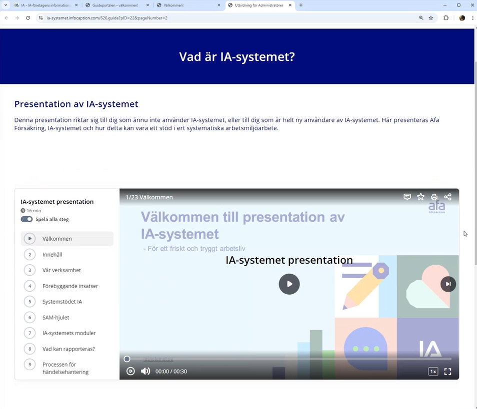The width and height of the screenshot is (477, 409).
Task: Open the Chrome three-dot menu
Action: pyautogui.click(x=472, y=18)
